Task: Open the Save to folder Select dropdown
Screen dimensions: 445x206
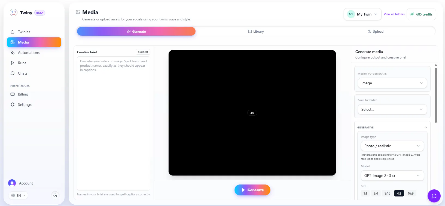Action: coord(392,109)
